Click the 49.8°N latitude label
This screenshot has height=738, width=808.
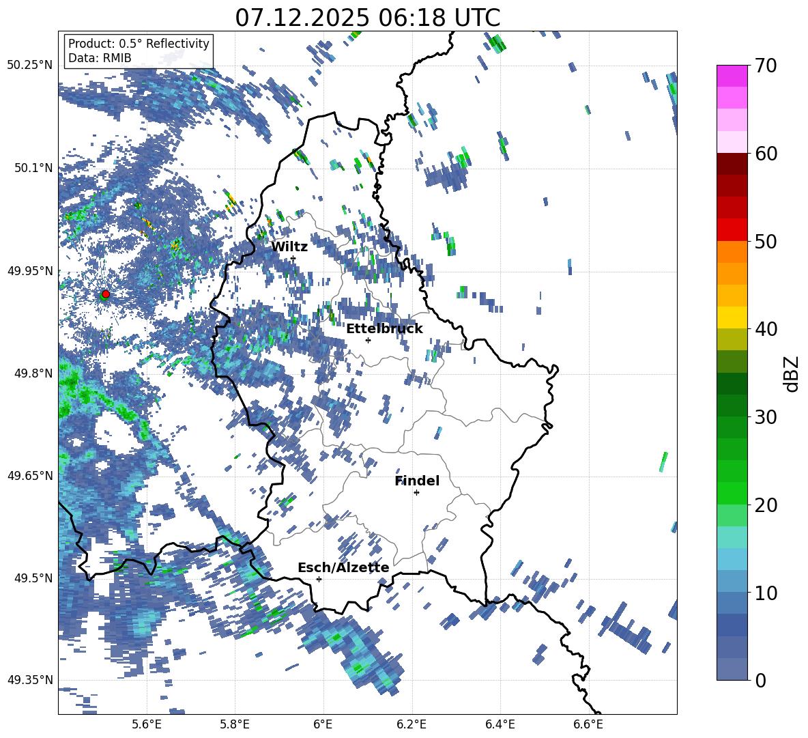coord(33,373)
